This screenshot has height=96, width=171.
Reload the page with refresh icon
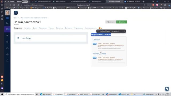[x=18, y=5]
